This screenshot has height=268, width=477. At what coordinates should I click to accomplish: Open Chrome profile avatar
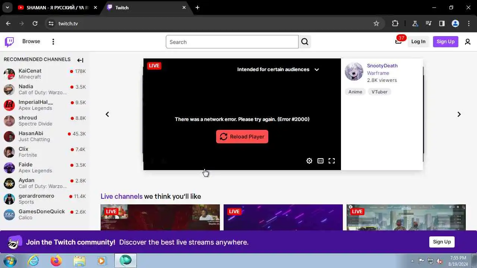coord(455,23)
